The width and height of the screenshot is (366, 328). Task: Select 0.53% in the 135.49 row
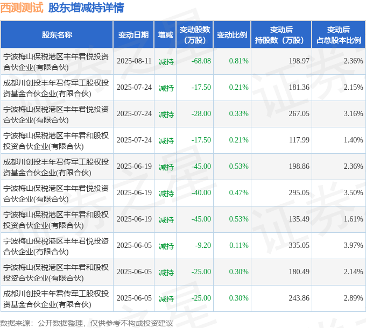click(x=238, y=219)
